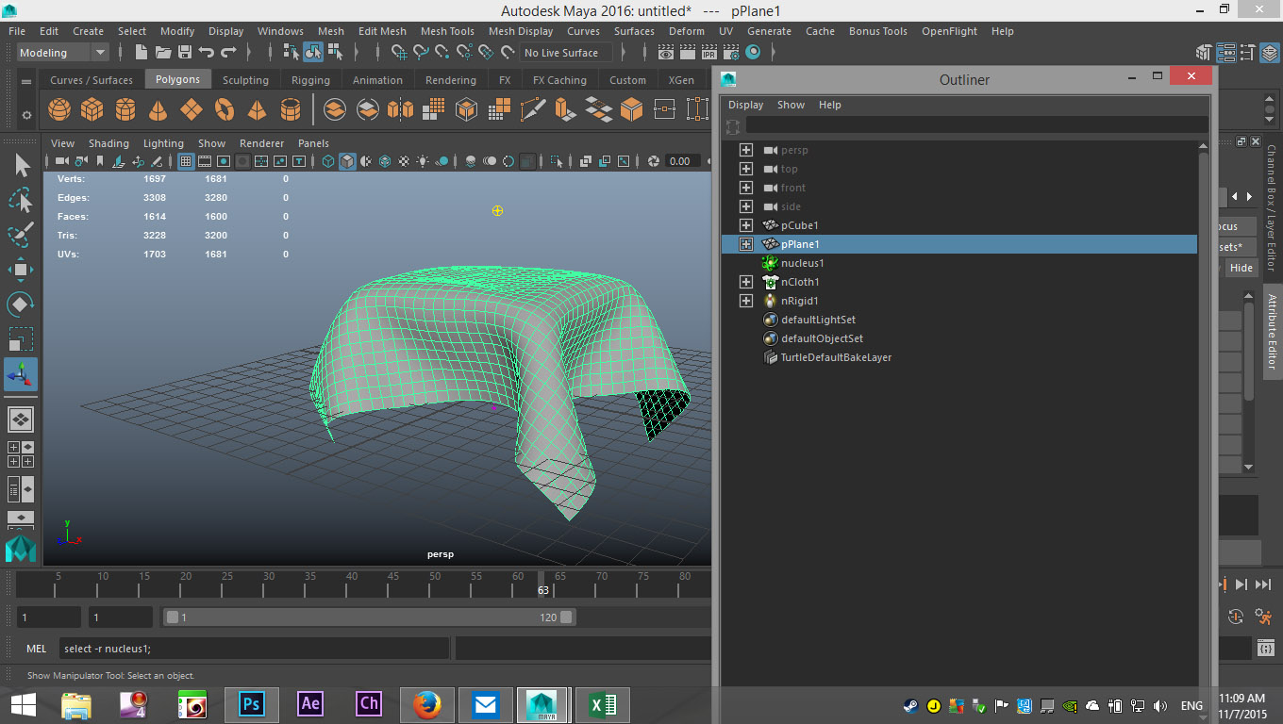The image size is (1283, 724).
Task: Create a polygon cylinder from the shelf
Action: (x=125, y=110)
